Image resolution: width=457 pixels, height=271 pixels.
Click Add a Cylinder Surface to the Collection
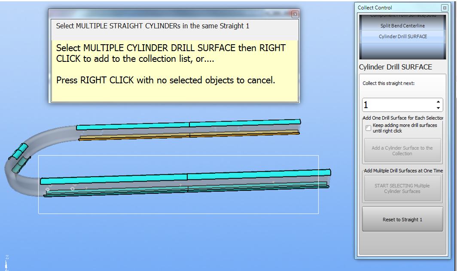tap(402, 151)
